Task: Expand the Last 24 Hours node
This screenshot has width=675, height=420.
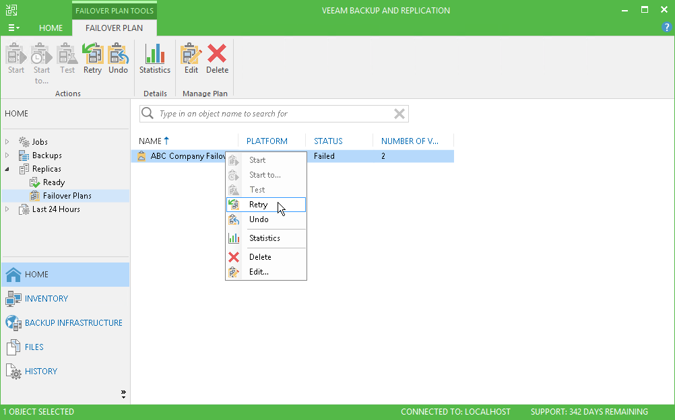Action: click(x=7, y=209)
